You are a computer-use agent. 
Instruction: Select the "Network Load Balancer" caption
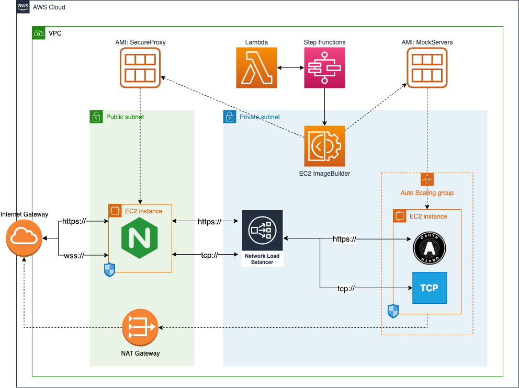coord(262,259)
